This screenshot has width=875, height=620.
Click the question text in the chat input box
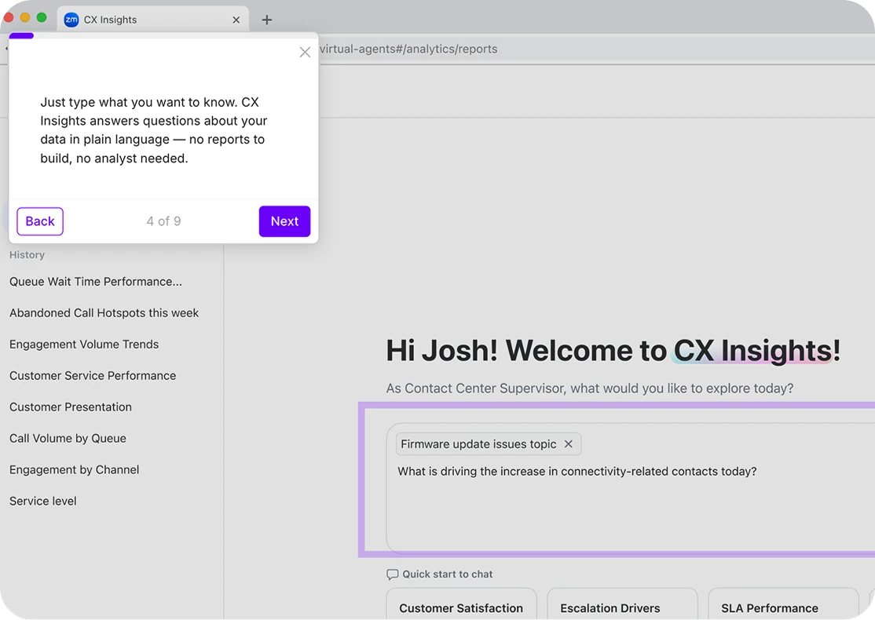tap(577, 471)
